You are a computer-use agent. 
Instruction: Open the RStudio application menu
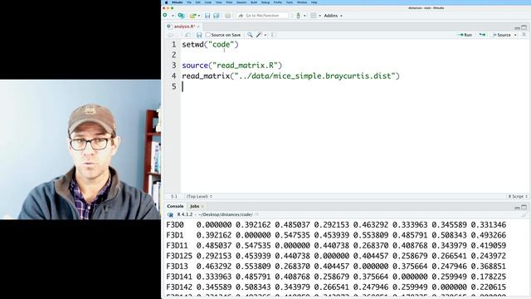177,2
